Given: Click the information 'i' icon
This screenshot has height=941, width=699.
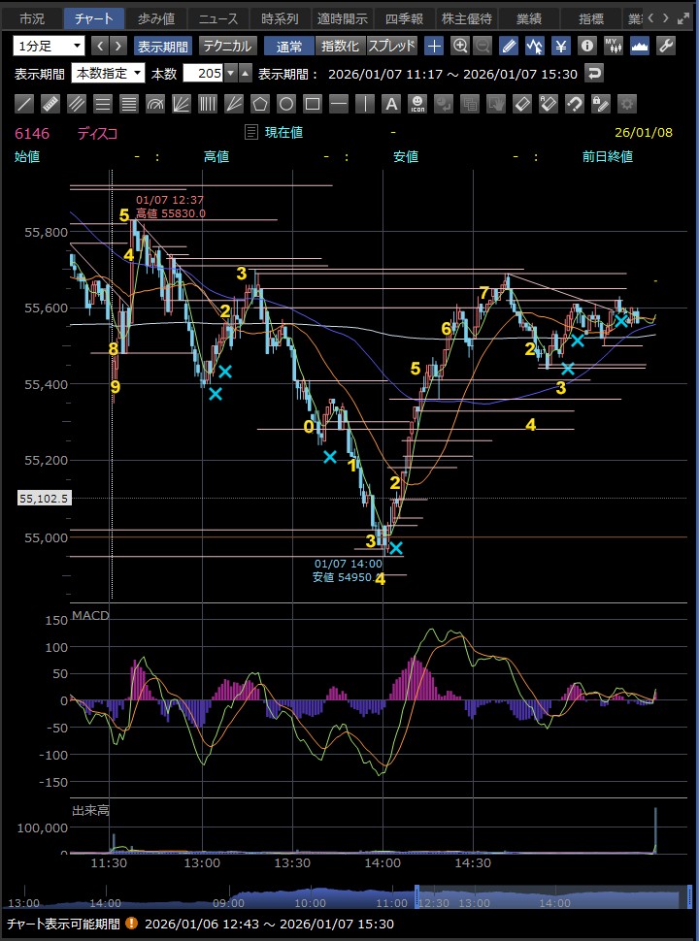Looking at the screenshot, I should (x=586, y=46).
